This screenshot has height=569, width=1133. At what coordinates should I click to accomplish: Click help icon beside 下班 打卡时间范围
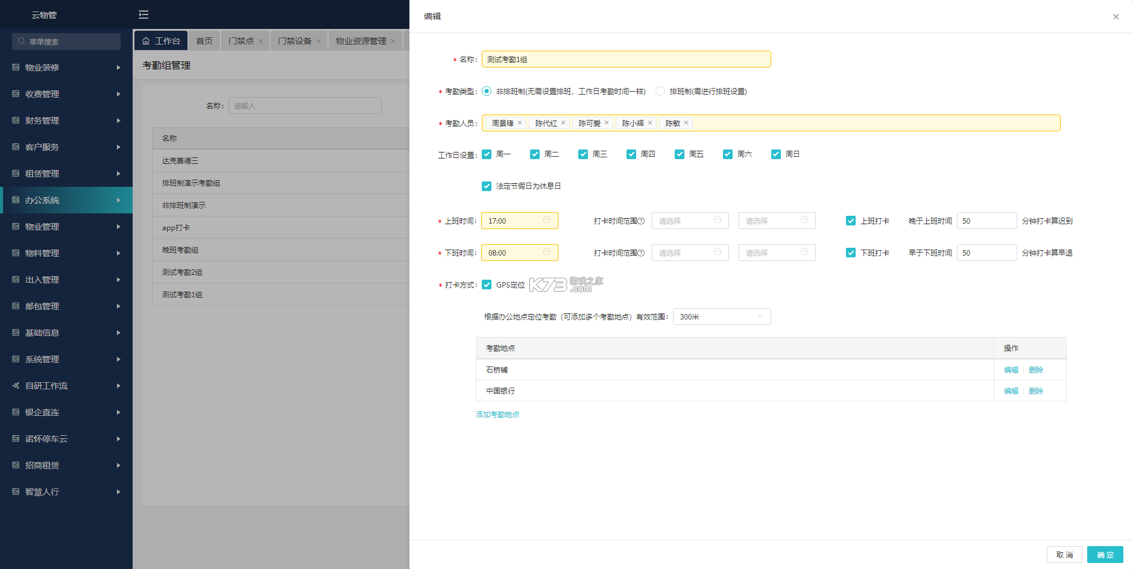641,253
